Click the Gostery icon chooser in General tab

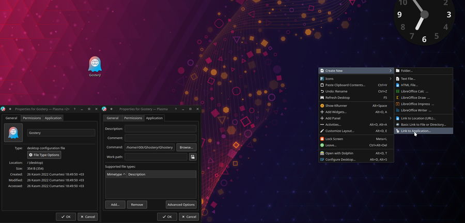point(13,133)
